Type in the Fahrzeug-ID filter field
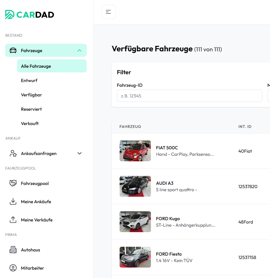This screenshot has width=270, height=278. (189, 96)
